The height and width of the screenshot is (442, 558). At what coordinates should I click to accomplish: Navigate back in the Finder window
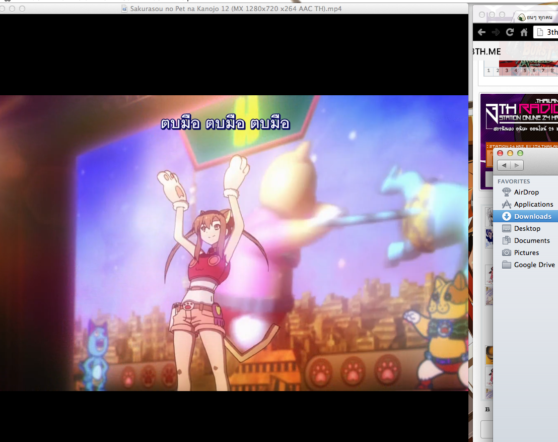504,165
